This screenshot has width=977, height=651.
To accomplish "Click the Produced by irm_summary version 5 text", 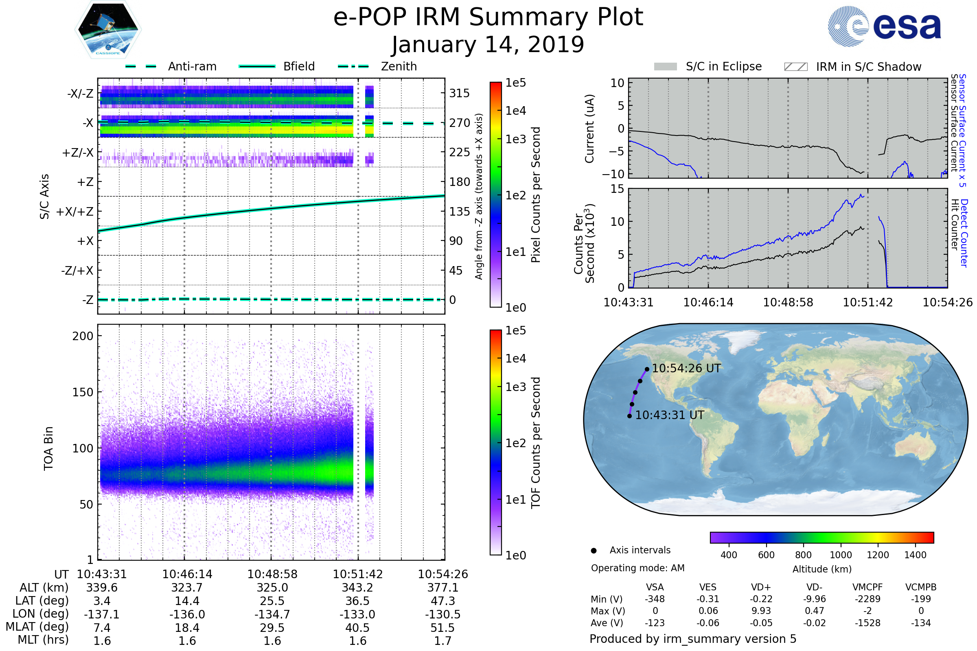I will [x=692, y=639].
